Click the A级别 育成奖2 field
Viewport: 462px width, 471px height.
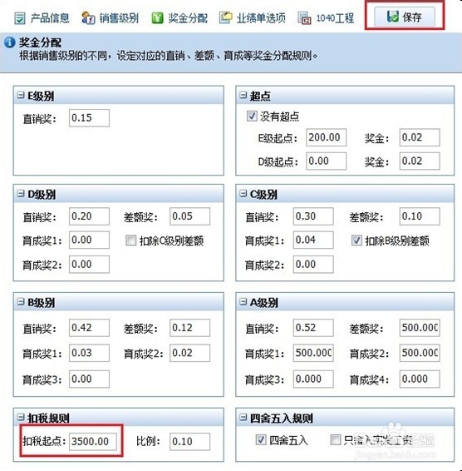tap(420, 353)
